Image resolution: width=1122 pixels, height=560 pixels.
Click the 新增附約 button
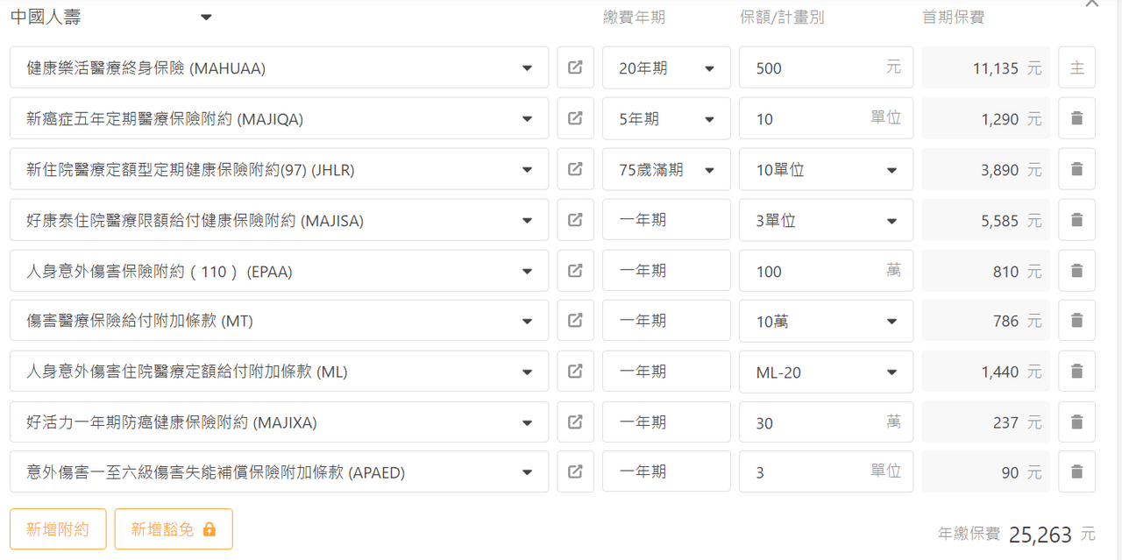(x=58, y=528)
